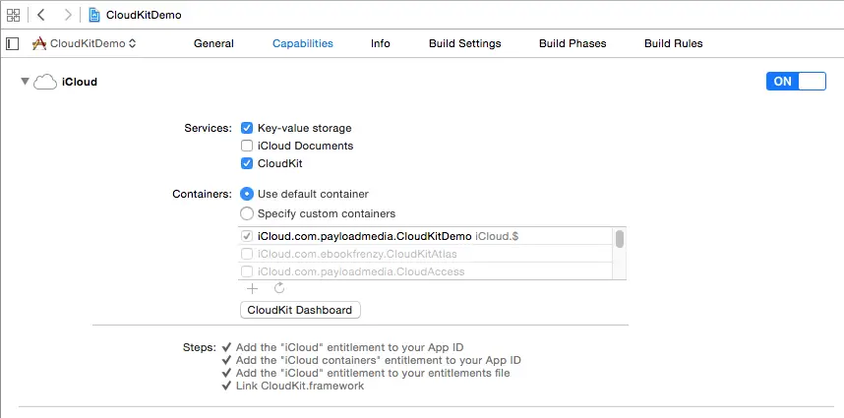The image size is (844, 418).
Task: Uncheck the CloudKit service checkbox
Action: click(x=247, y=163)
